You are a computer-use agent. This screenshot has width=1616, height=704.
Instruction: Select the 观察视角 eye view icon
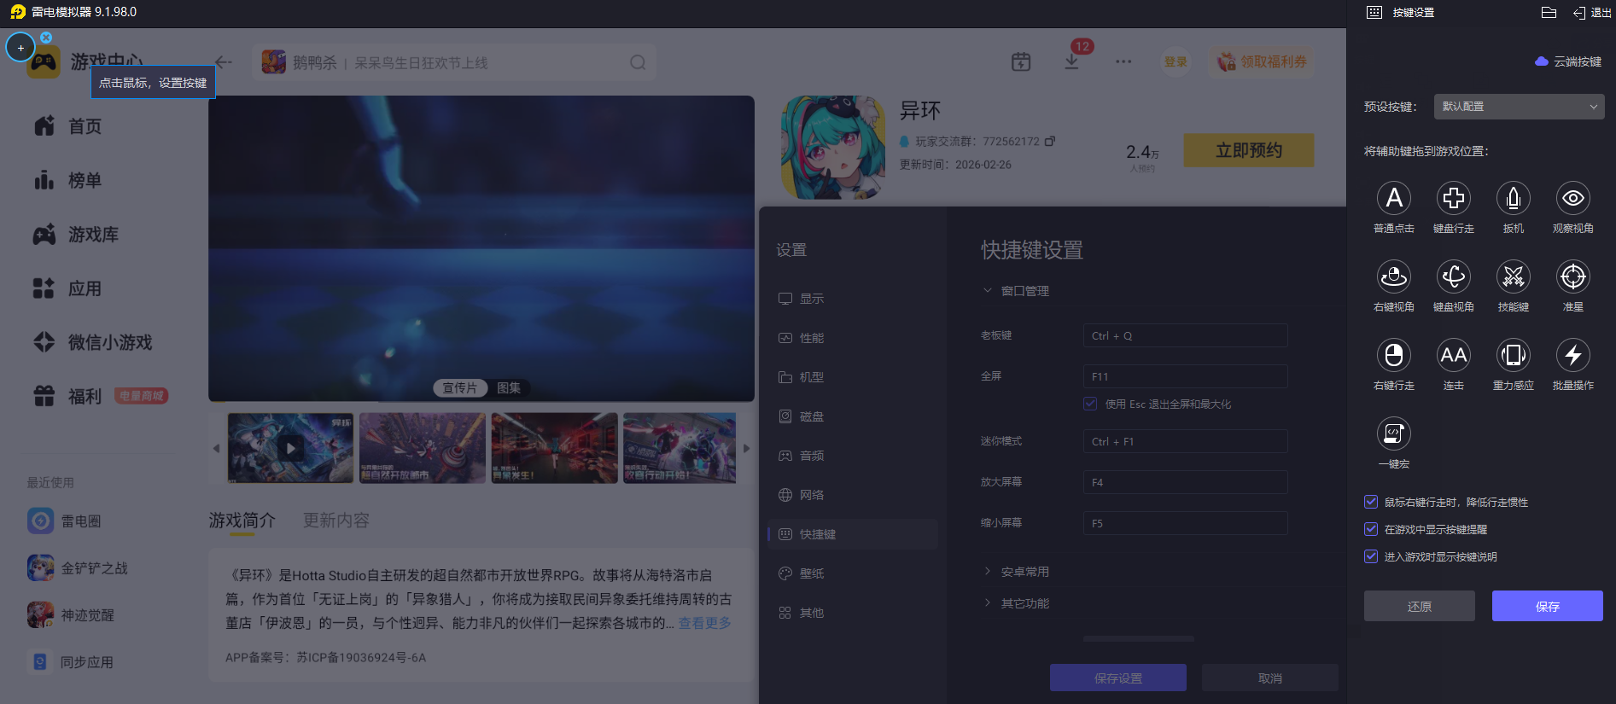point(1573,198)
